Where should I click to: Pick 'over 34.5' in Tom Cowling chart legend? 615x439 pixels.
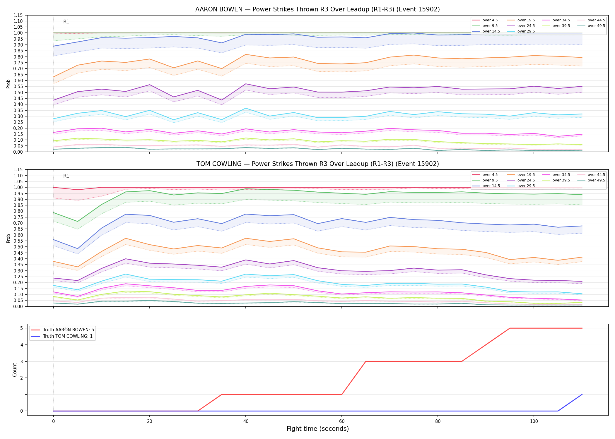556,175
